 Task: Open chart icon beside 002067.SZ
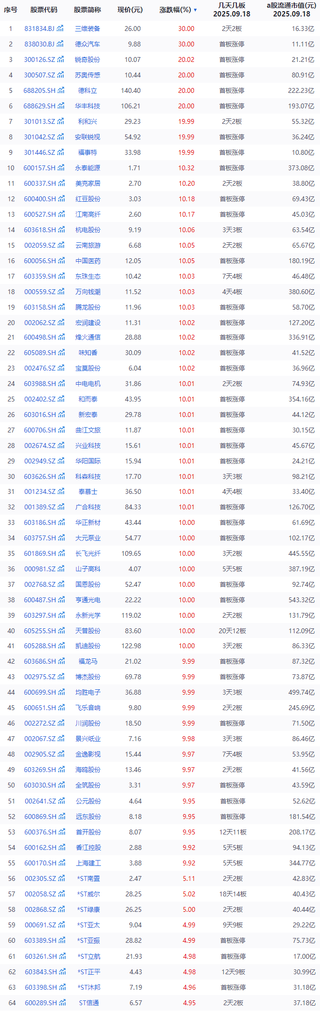click(x=60, y=739)
